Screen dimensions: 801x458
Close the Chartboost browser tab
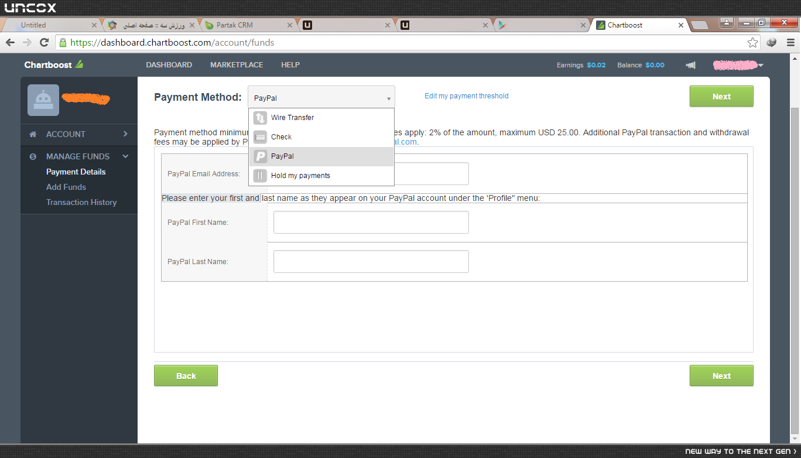click(680, 25)
